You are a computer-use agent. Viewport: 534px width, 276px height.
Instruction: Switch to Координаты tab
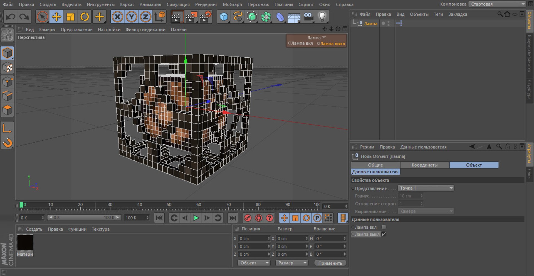pos(425,165)
